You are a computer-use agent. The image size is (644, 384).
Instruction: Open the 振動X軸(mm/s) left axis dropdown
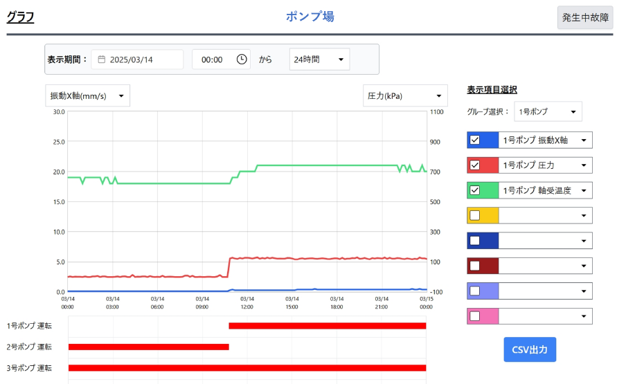pyautogui.click(x=87, y=96)
